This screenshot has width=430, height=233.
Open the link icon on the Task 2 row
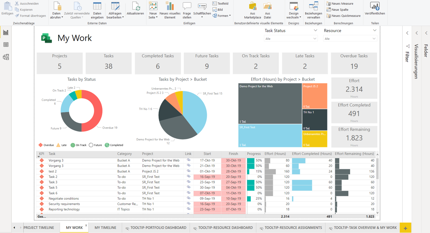[189, 177]
